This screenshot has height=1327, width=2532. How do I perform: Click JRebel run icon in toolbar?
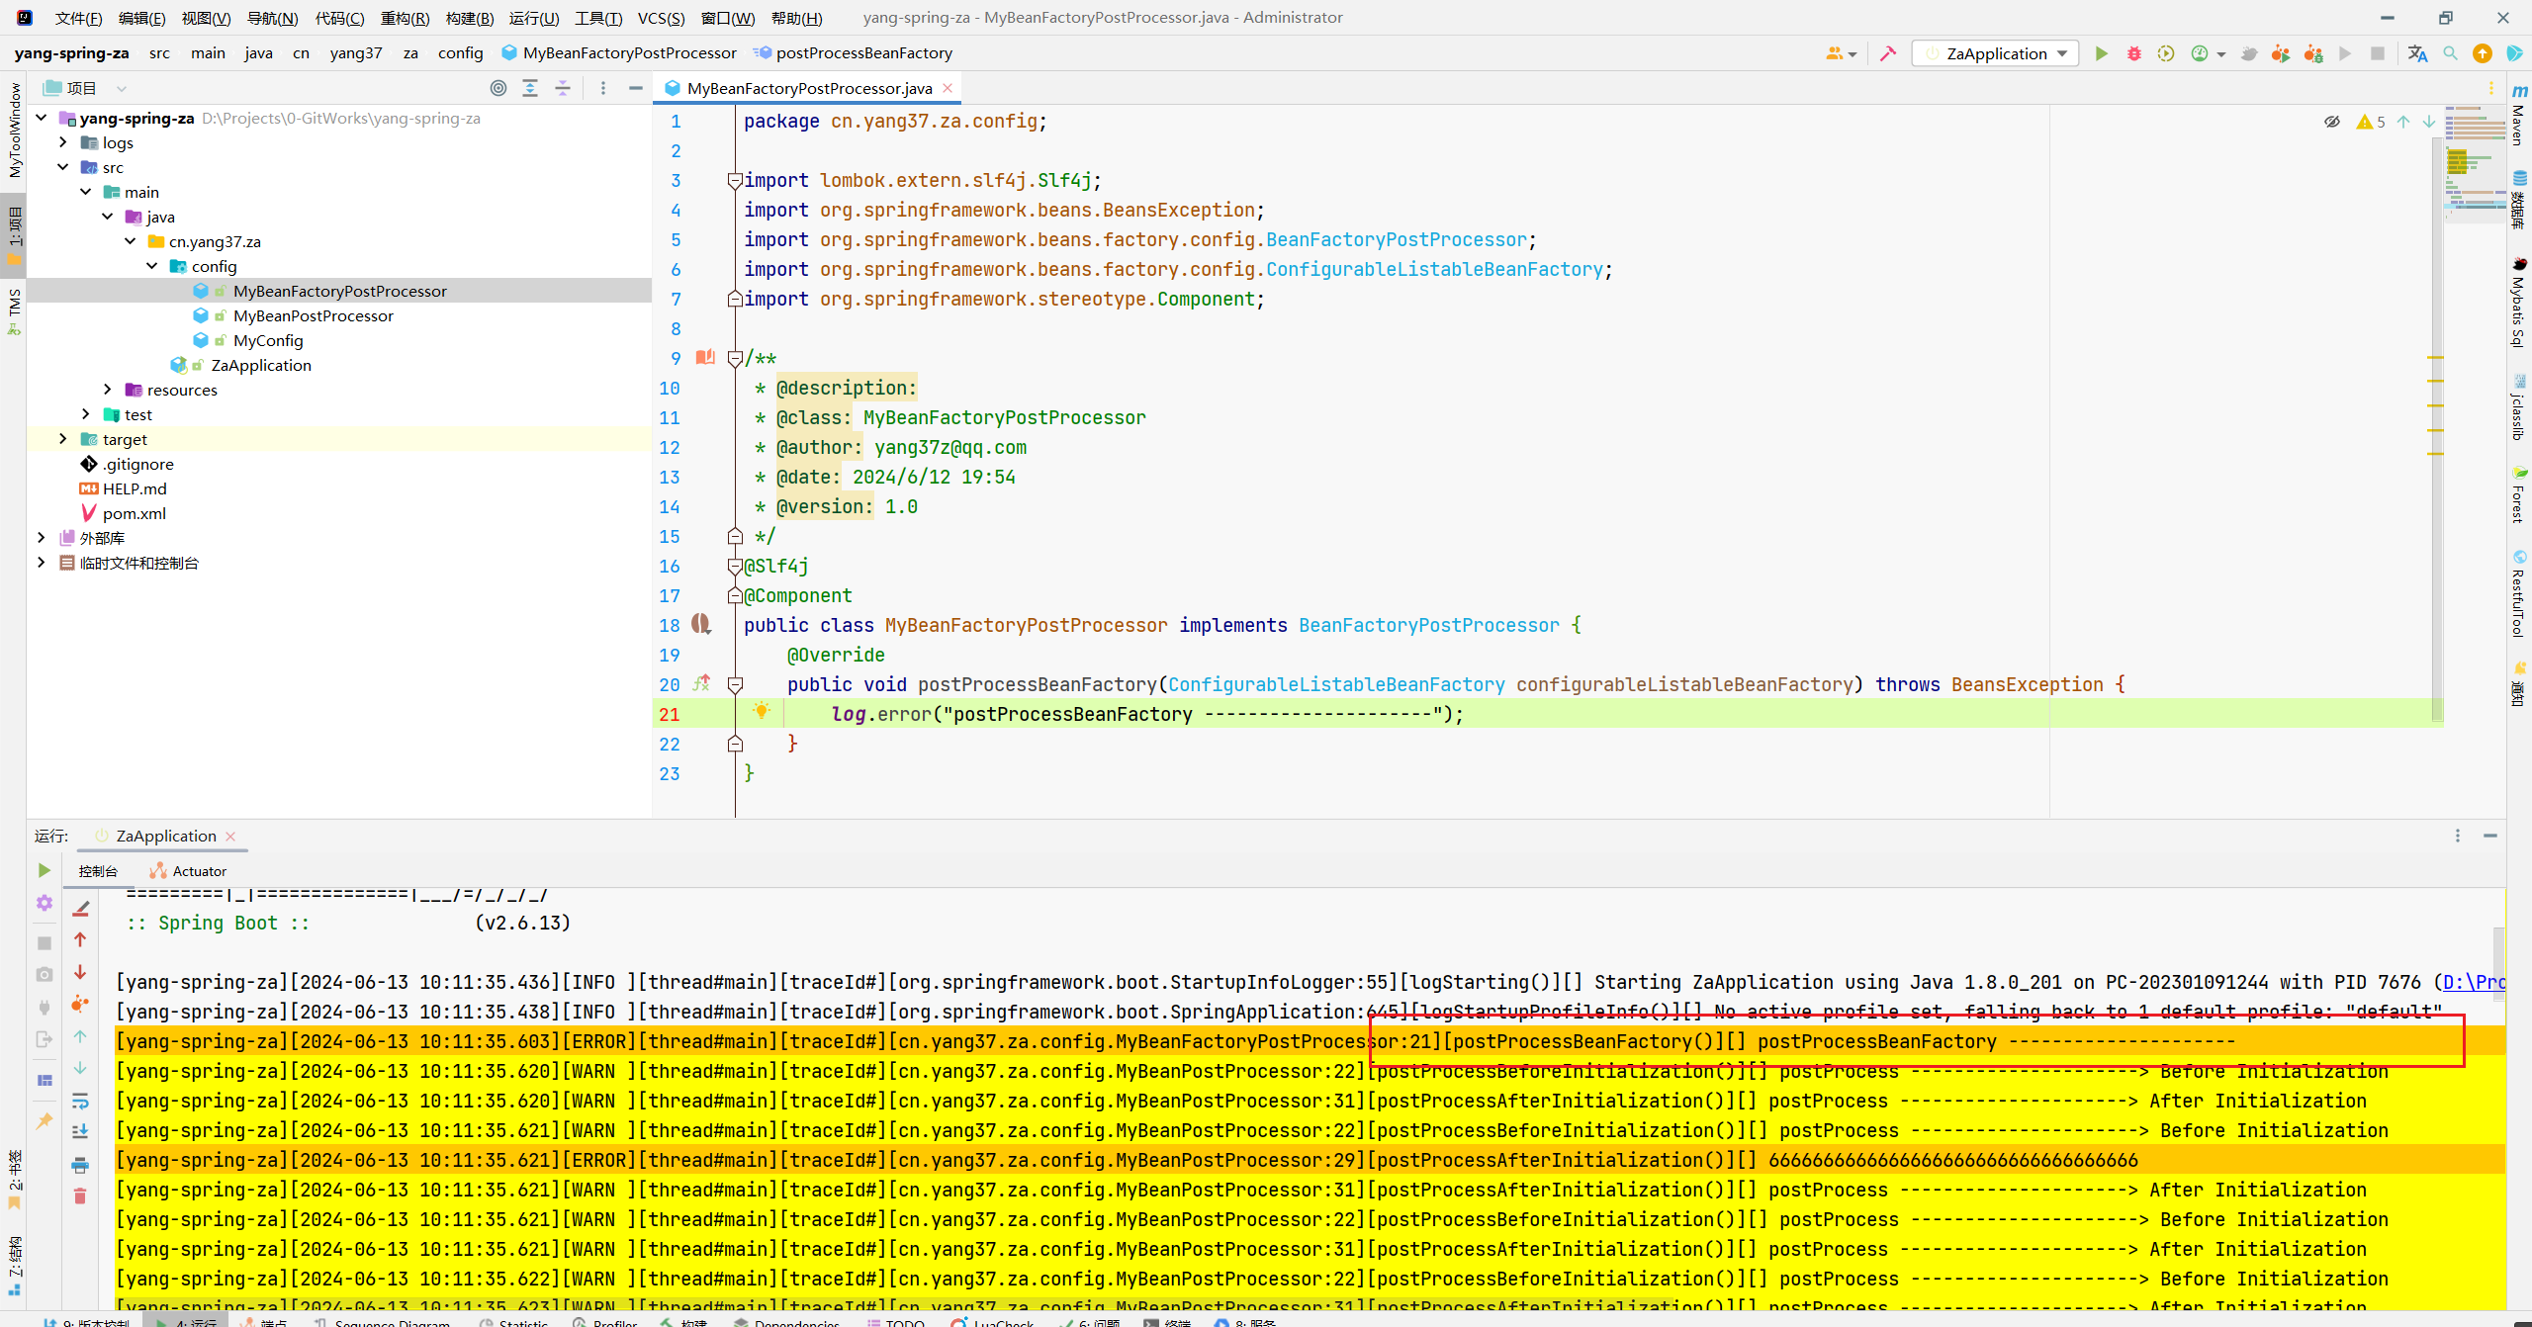coord(2281,53)
